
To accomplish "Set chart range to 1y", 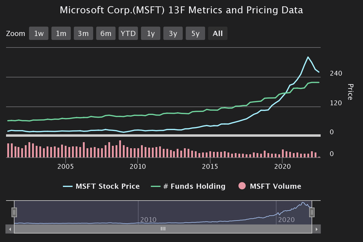I will pos(151,33).
